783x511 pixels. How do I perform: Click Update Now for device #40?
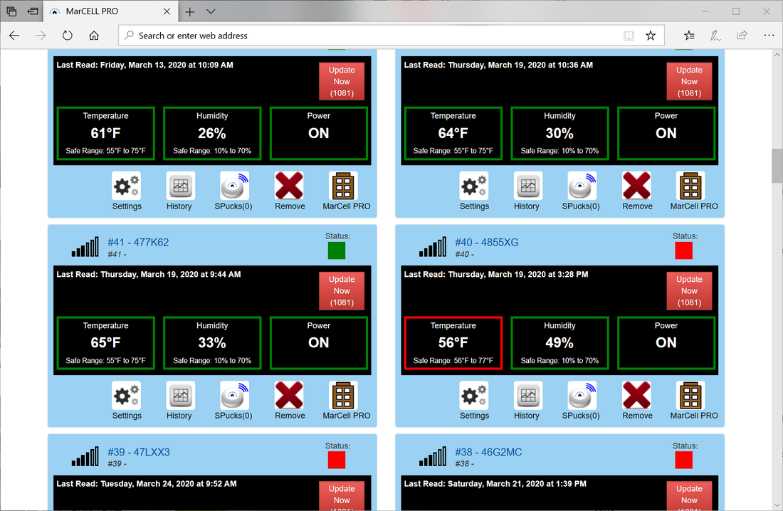(x=689, y=290)
